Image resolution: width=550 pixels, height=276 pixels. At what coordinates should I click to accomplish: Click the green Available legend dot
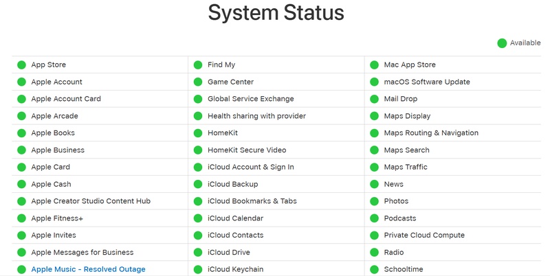coord(502,43)
